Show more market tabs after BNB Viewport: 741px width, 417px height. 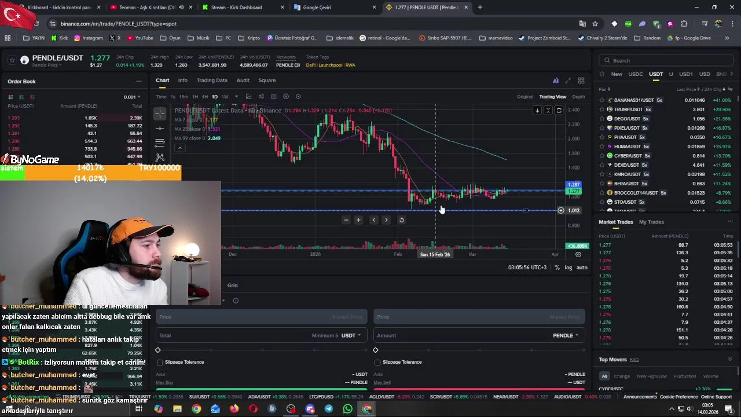click(x=732, y=74)
